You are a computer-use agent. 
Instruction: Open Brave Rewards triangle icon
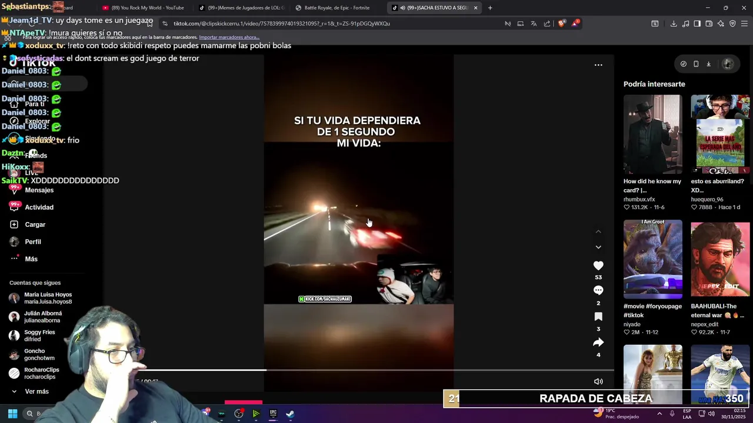575,23
